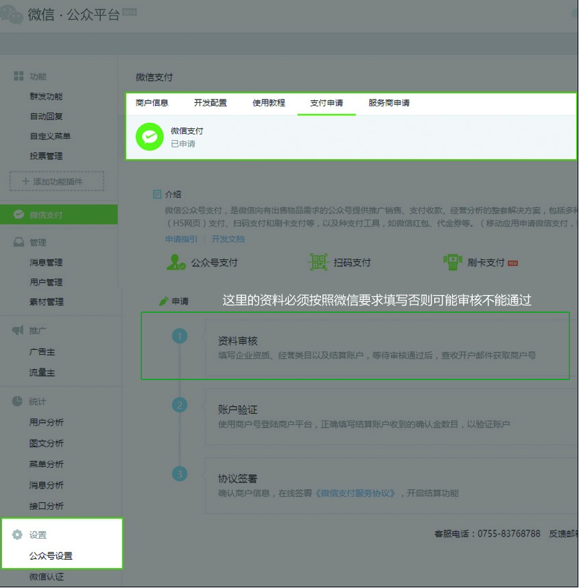Image resolution: width=579 pixels, height=588 pixels.
Task: Open the 开发文档 link
Action: pyautogui.click(x=228, y=239)
